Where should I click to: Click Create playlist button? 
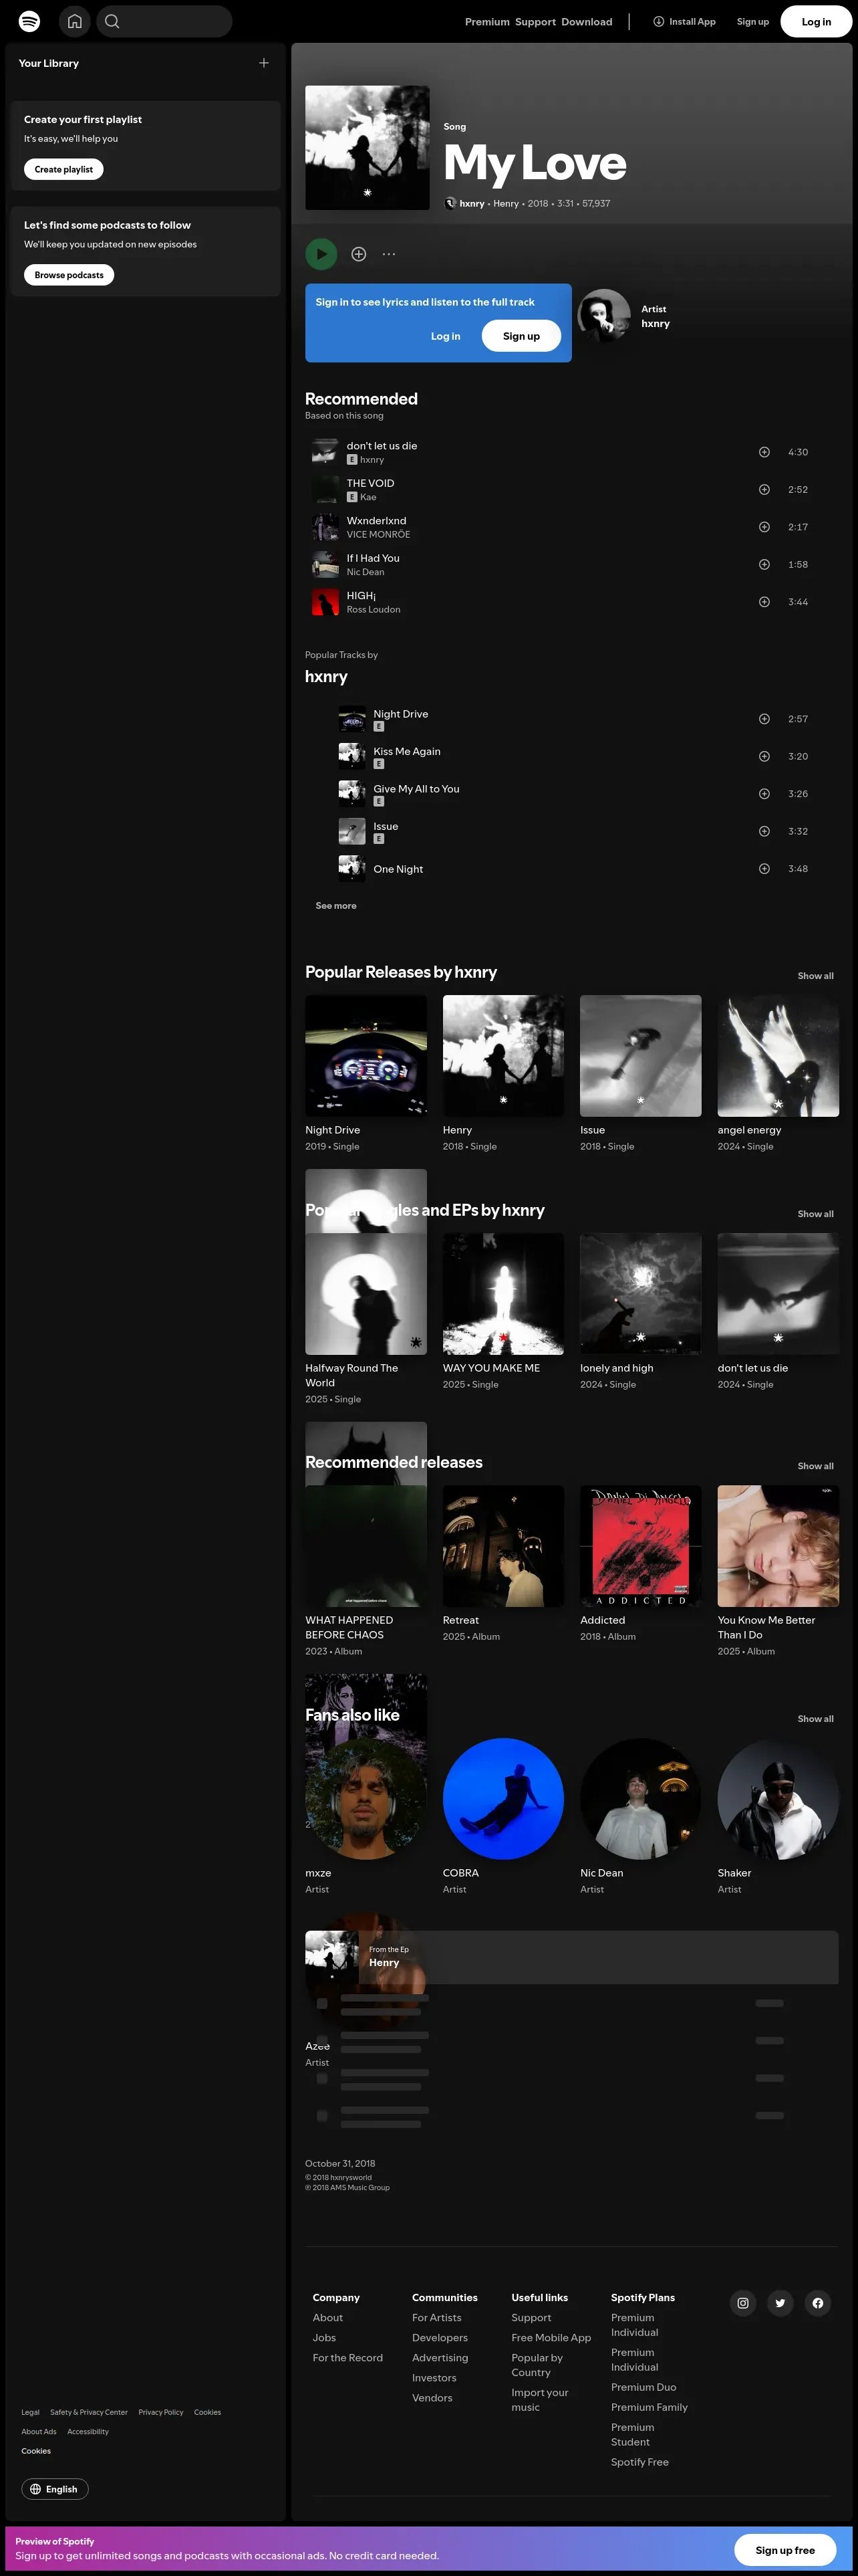click(64, 169)
